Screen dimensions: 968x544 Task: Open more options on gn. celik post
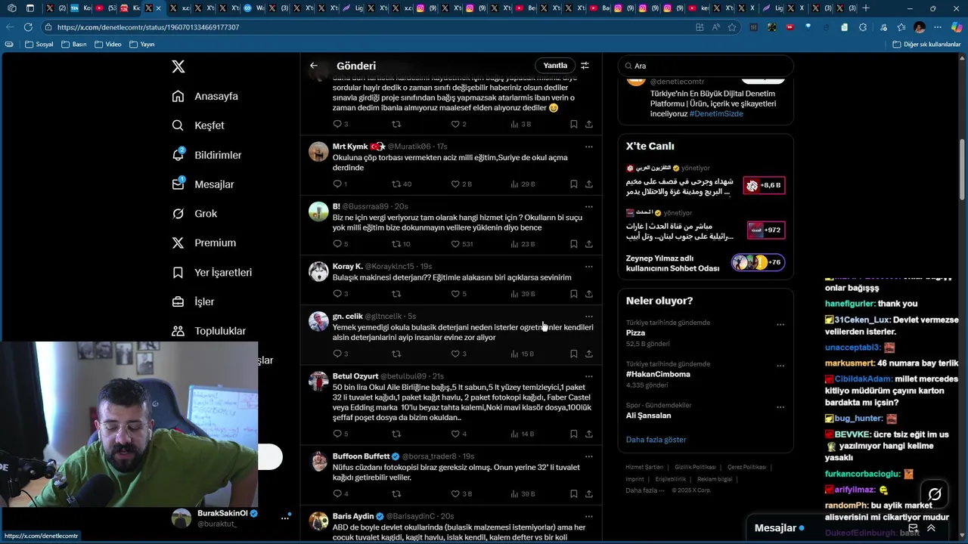click(x=588, y=317)
